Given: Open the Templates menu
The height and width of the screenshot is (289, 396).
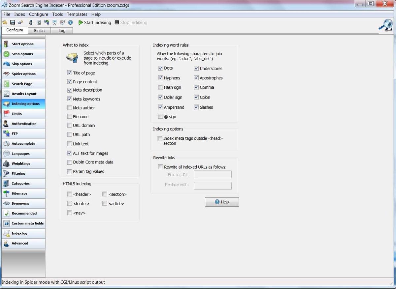Looking at the screenshot, I should [x=77, y=14].
